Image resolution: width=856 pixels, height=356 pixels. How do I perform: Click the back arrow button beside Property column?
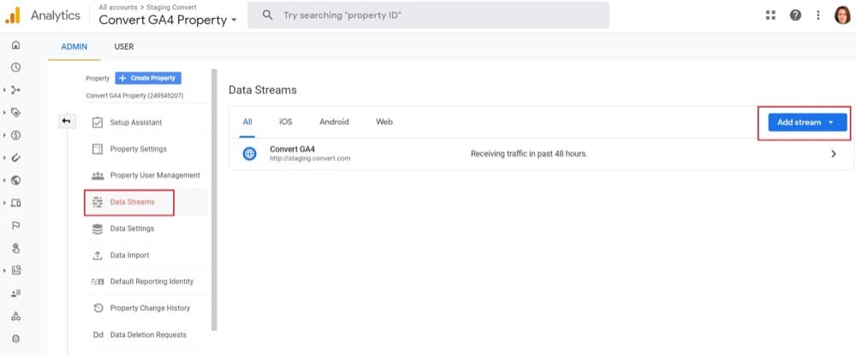66,122
